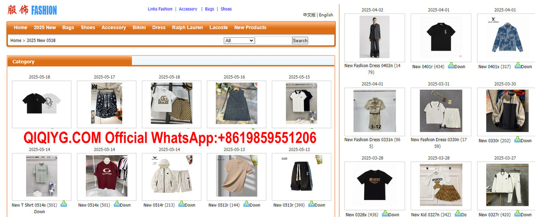The image size is (535, 217).
Task: Click download icon for New 0513r (144)
Action: tap(247, 204)
